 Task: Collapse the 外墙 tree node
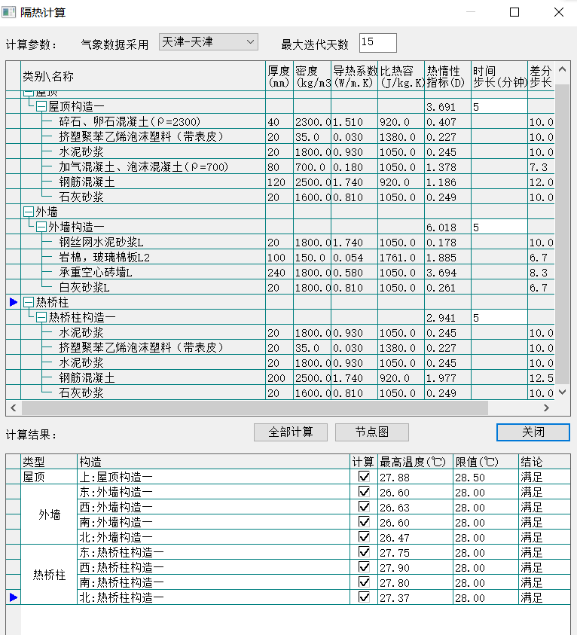tap(29, 212)
